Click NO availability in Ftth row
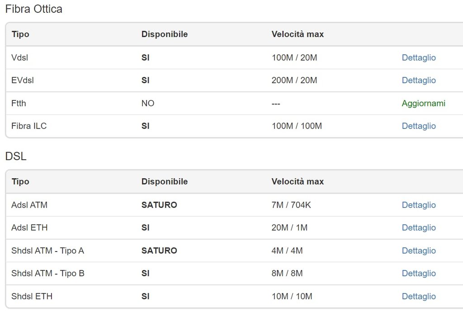Screen dimensions: 463x319 [148, 103]
